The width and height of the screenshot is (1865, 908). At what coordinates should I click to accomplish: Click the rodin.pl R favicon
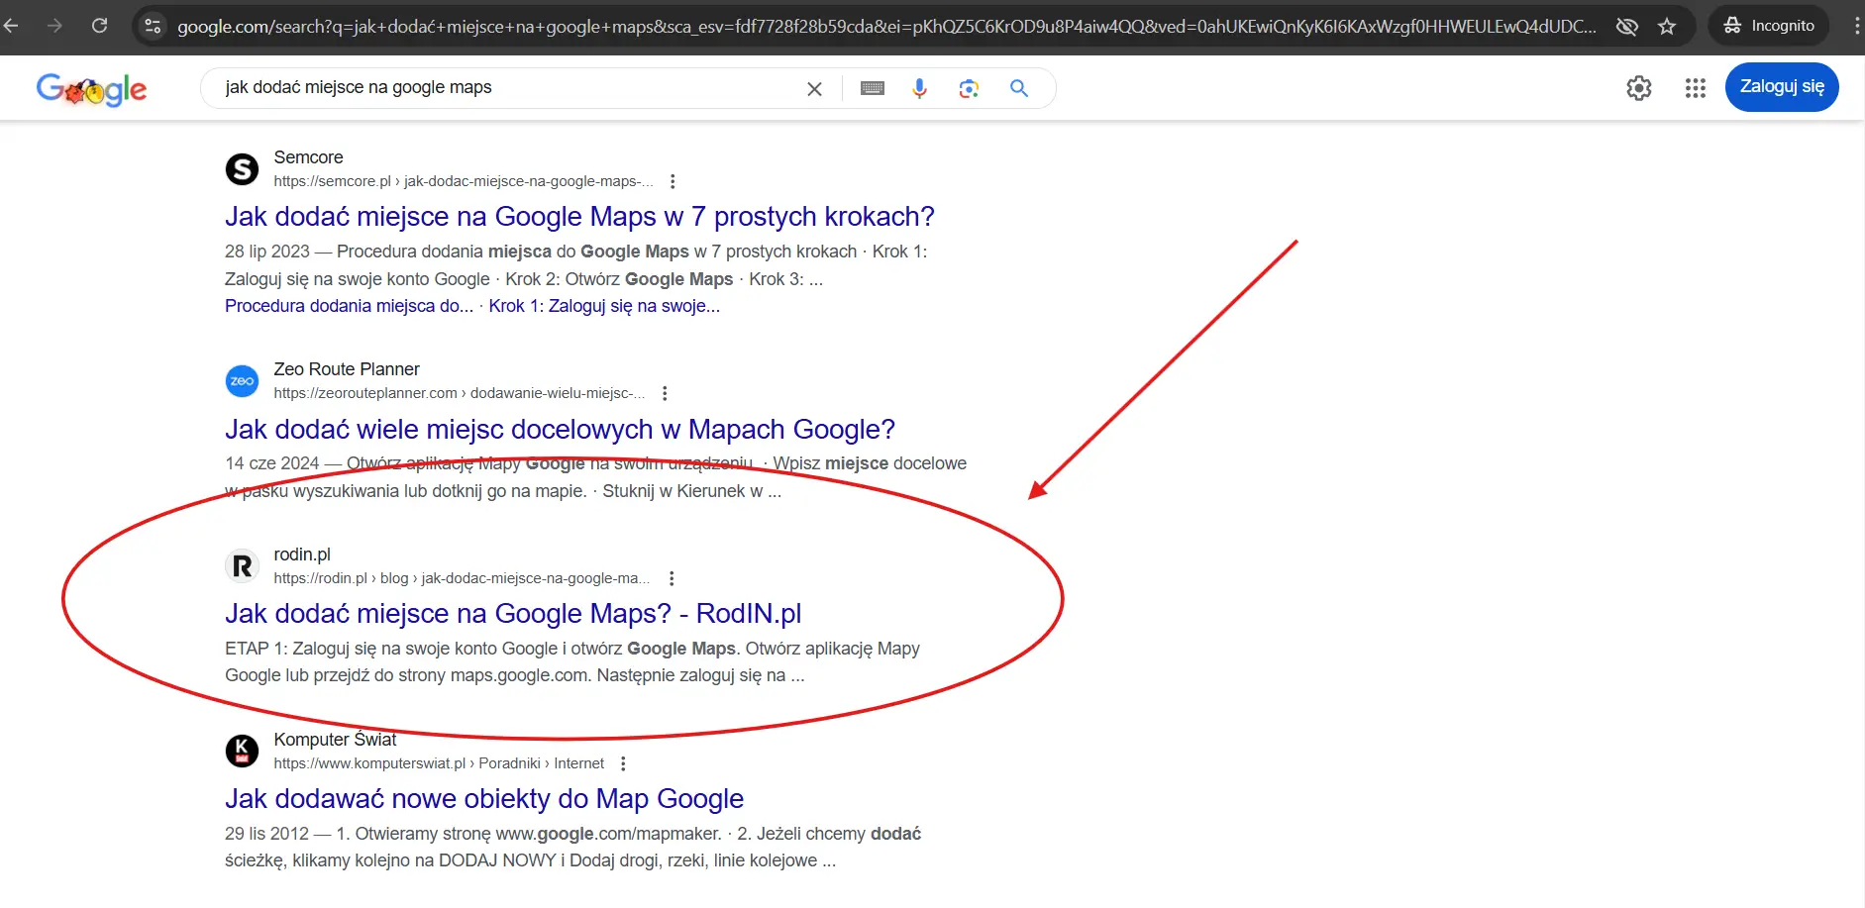click(242, 566)
